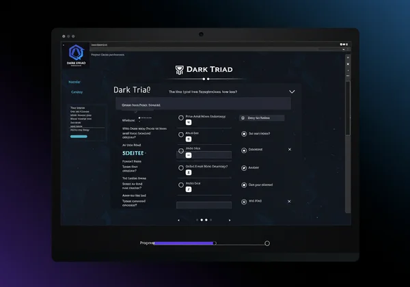The image size is (410, 287).
Task: Toggle the radio next to Wd Rbd
Action: 244,202
